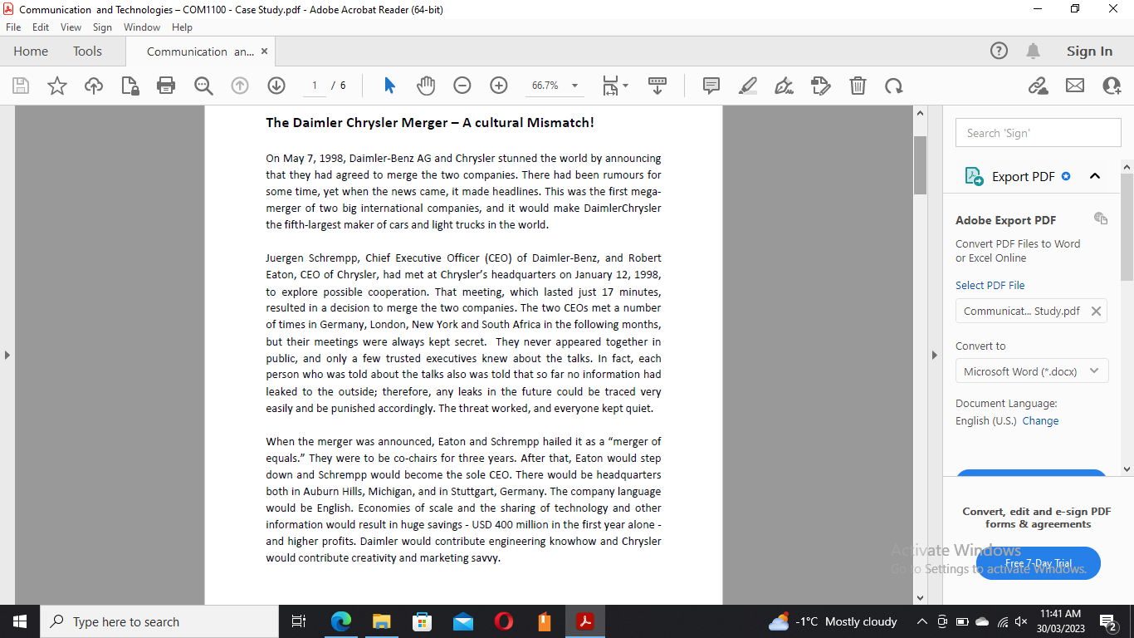Zoom in using the plus icon
The height and width of the screenshot is (638, 1134).
tap(497, 86)
